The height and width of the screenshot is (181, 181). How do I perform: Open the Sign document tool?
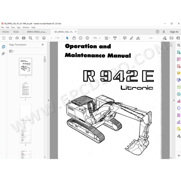point(138,38)
